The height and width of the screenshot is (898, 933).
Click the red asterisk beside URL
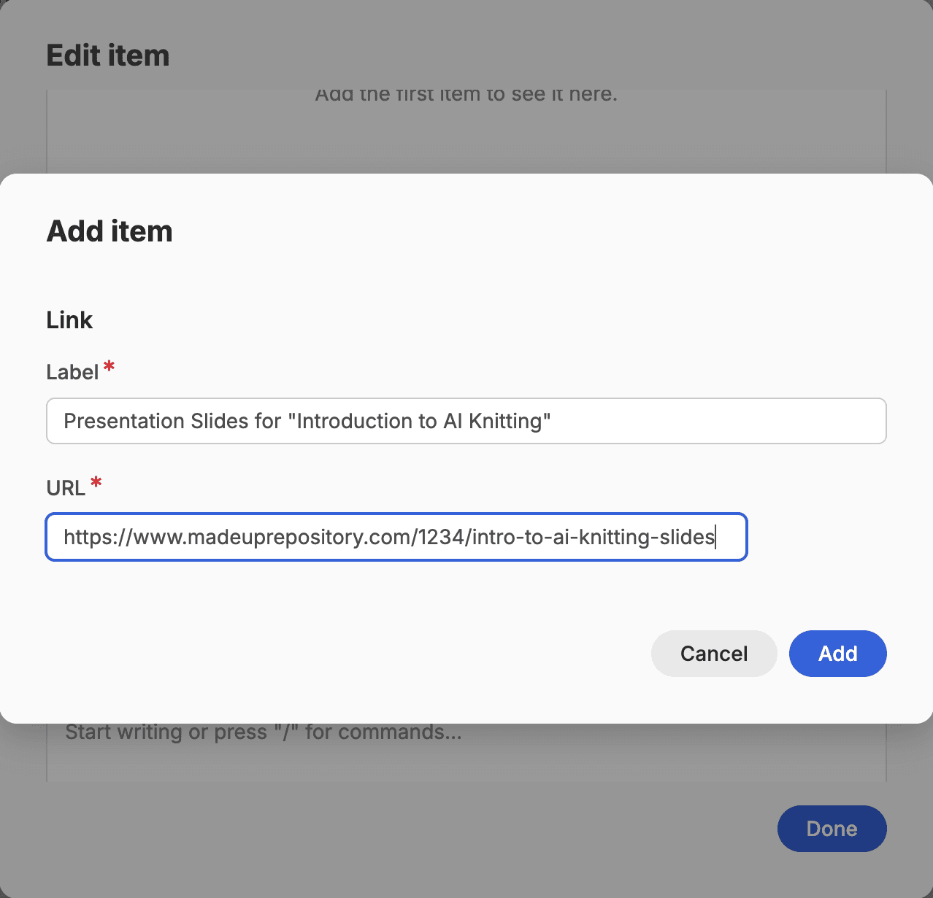96,483
